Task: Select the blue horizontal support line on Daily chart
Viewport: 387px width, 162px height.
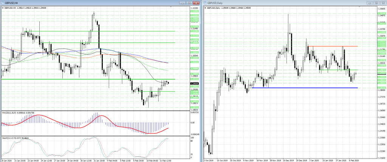Action: coord(302,88)
